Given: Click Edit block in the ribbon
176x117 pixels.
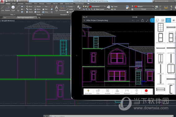Looking at the screenshot, I should [x=113, y=9].
